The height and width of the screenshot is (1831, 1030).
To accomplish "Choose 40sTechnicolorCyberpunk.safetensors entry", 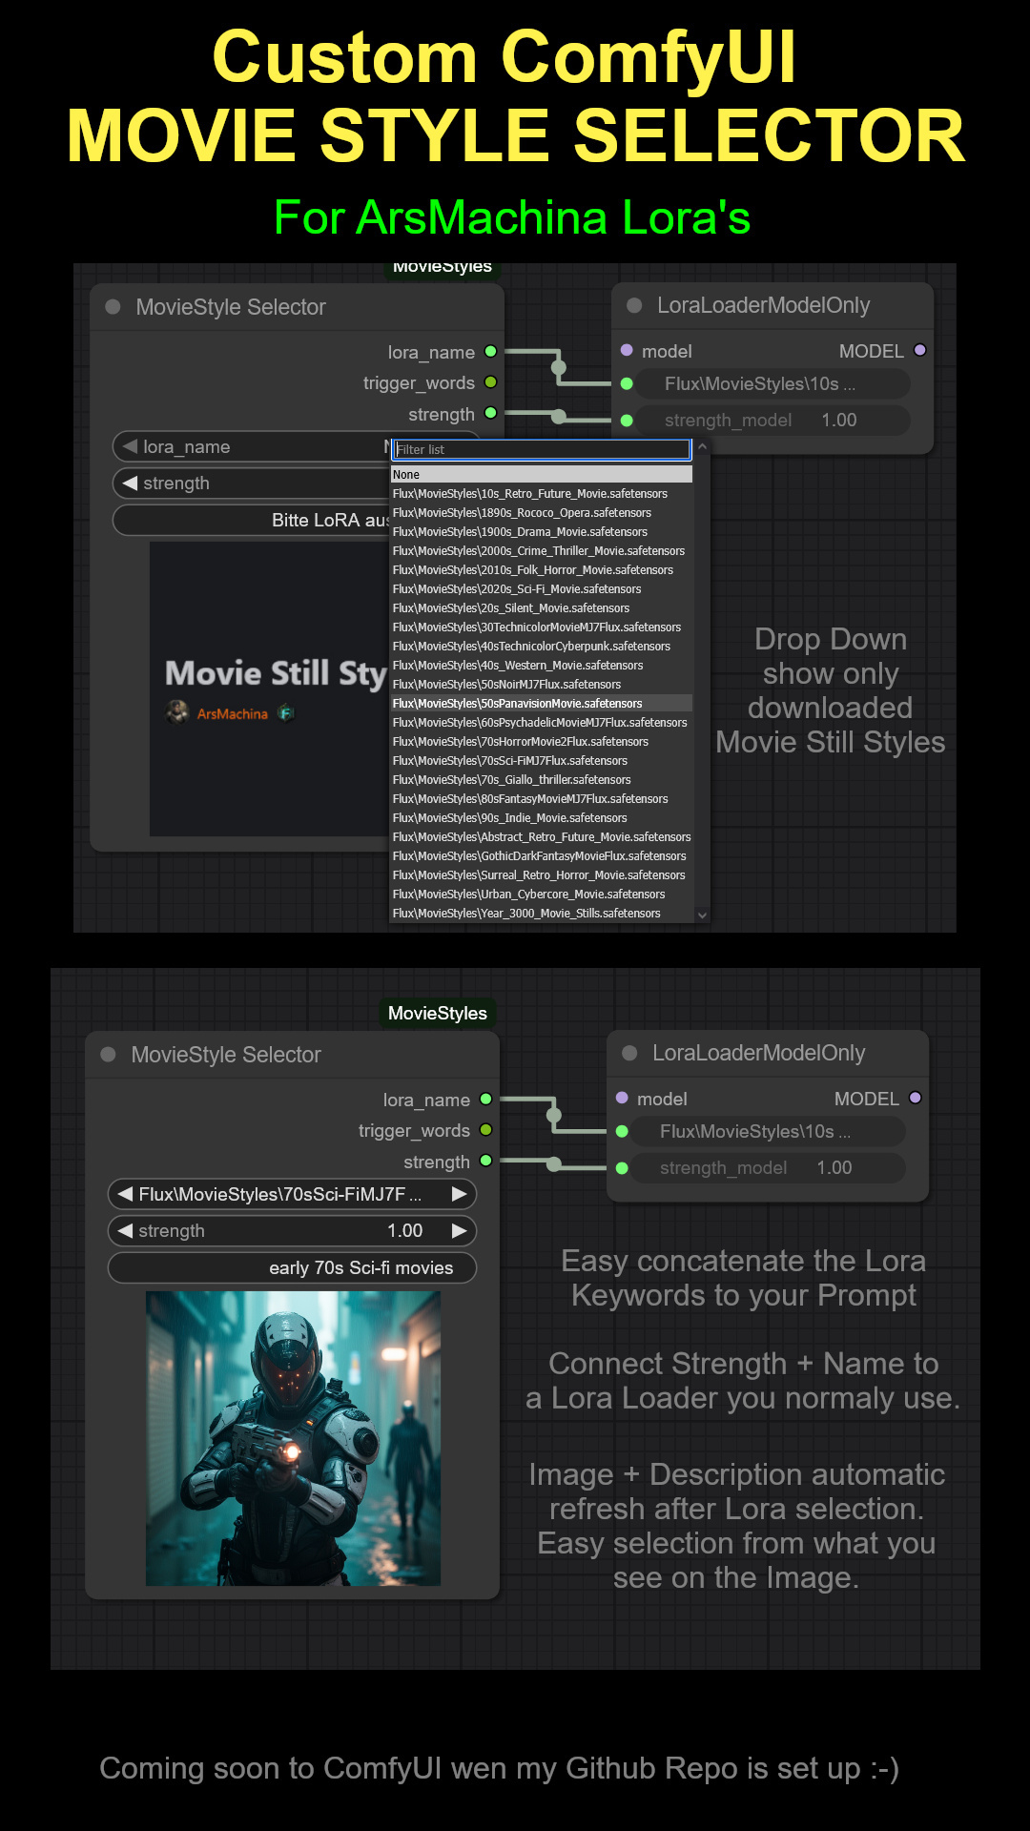I will [542, 646].
